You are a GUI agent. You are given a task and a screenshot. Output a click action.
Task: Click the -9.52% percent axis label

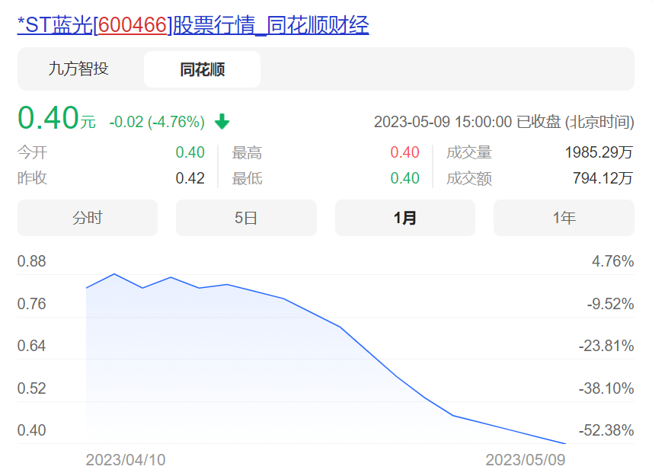[610, 304]
